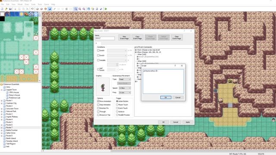This screenshot has width=276, height=155.
Task: Toggle the Self Switch condition checkbox
Action: (x=98, y=69)
